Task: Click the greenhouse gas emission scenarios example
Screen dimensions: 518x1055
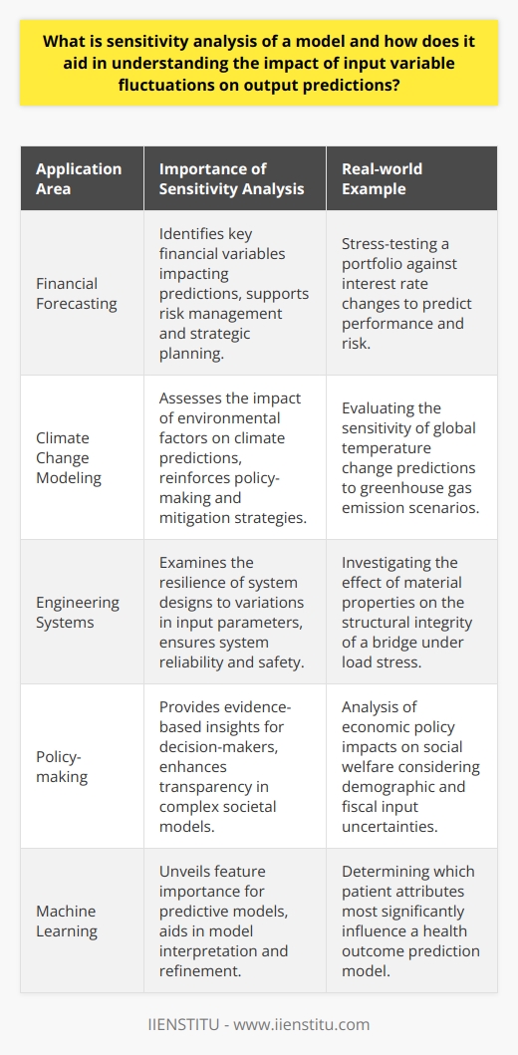Action: [411, 455]
